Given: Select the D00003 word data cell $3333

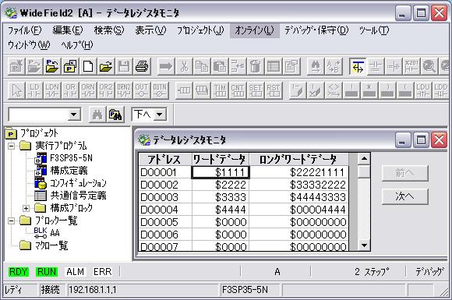Looking at the screenshot, I should click(x=221, y=197).
